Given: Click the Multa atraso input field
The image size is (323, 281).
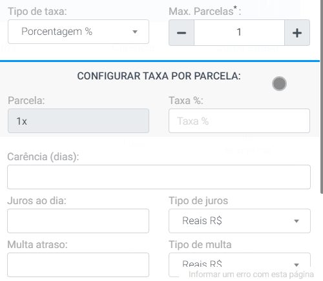Looking at the screenshot, I should 78,265.
